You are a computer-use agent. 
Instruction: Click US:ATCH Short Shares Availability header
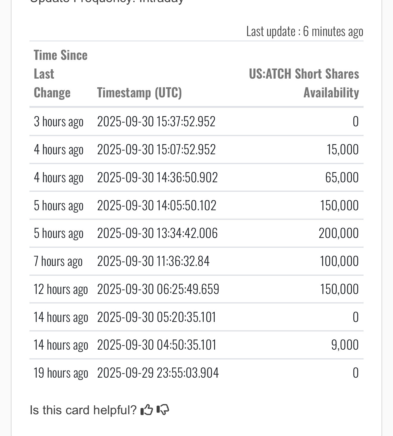(x=304, y=83)
